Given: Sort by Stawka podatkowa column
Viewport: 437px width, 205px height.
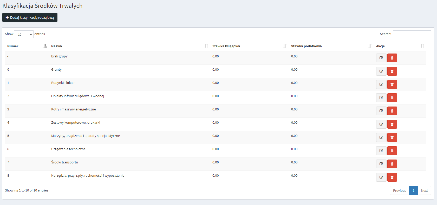Looking at the screenshot, I should [x=331, y=46].
